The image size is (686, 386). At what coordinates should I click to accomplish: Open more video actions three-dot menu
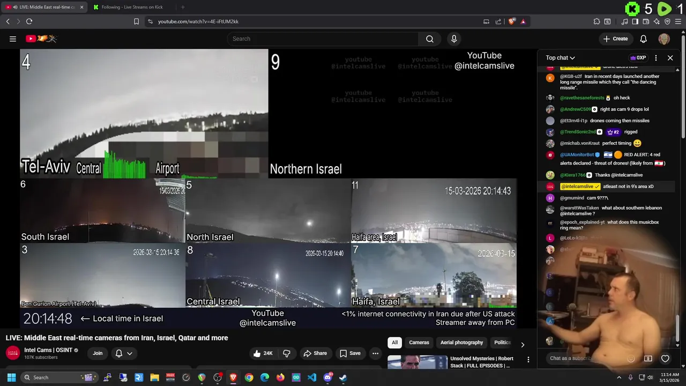point(375,353)
